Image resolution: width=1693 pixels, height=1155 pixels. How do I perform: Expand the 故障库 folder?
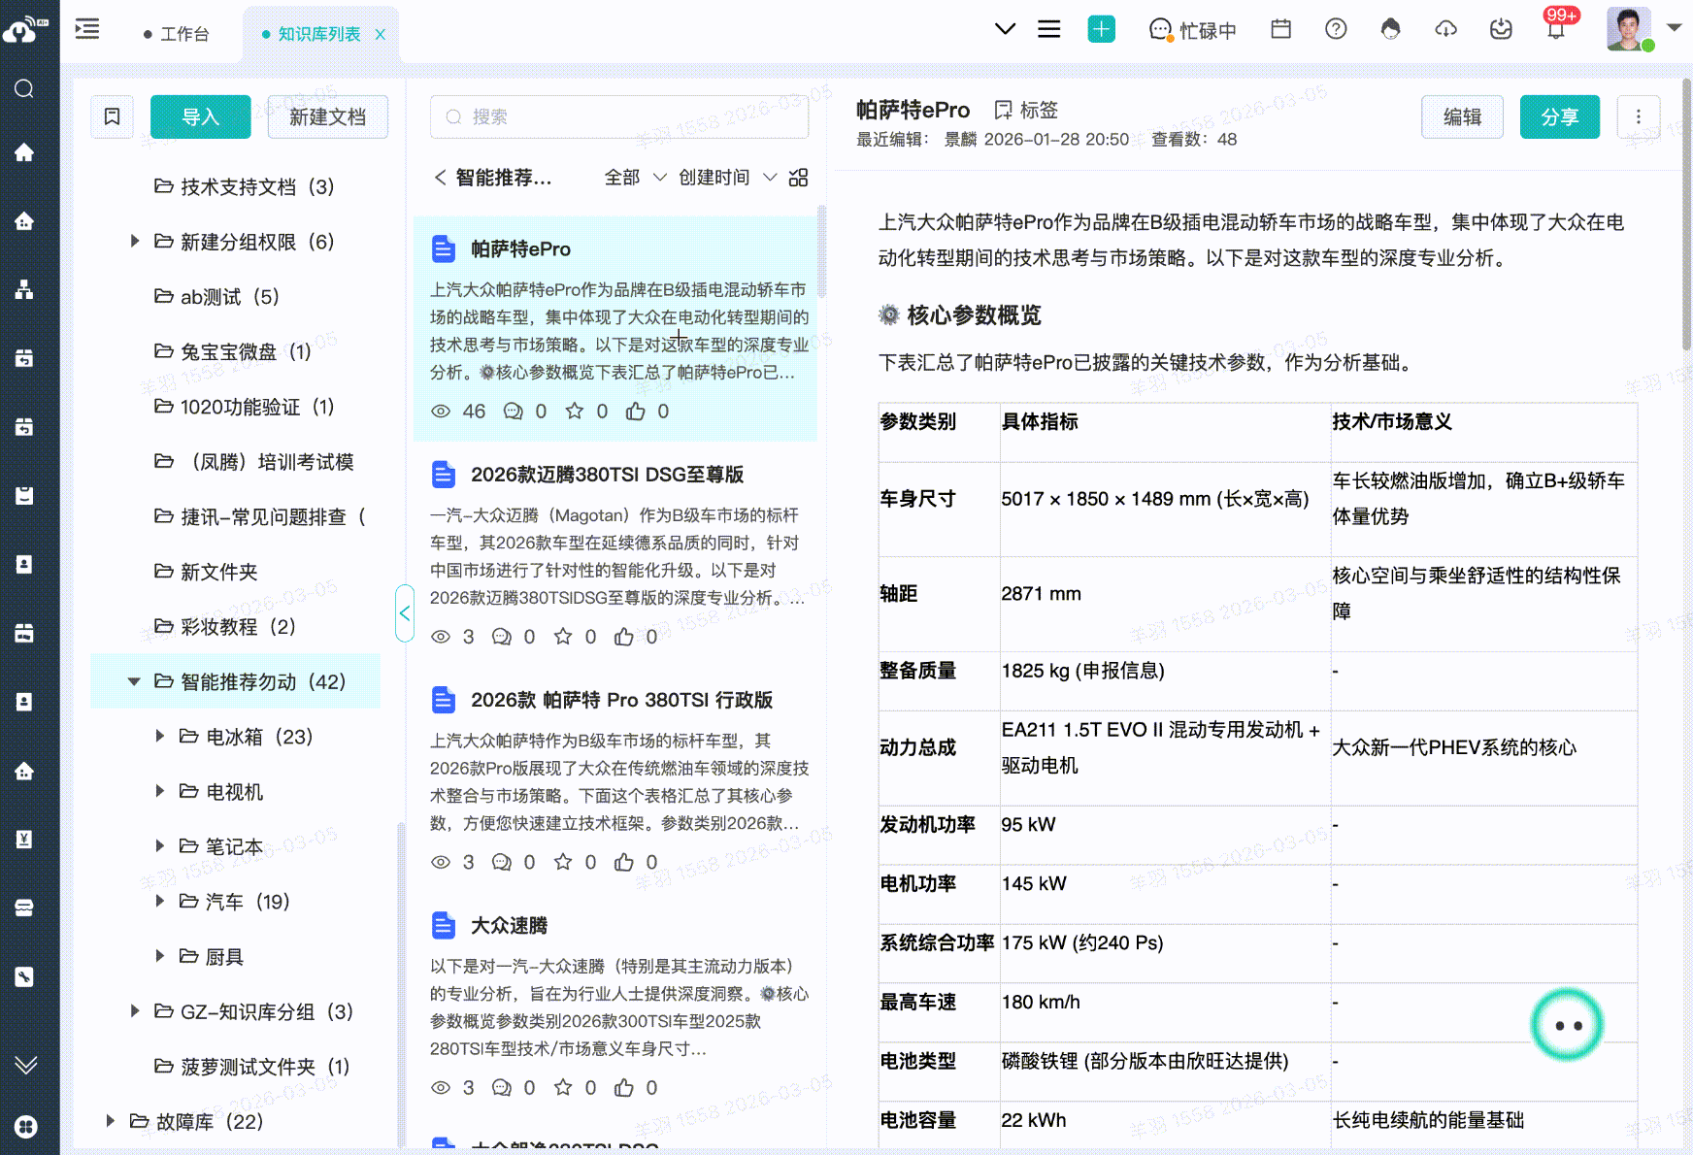coord(110,1121)
